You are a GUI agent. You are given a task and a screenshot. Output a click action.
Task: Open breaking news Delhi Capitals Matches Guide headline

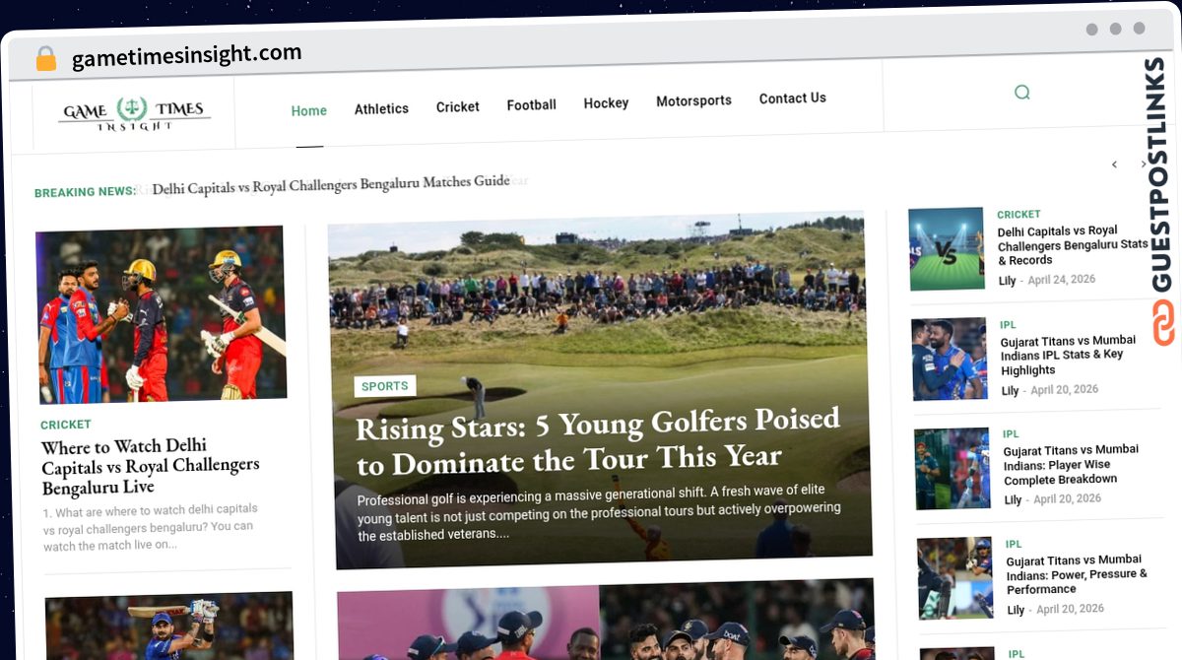[x=331, y=184]
